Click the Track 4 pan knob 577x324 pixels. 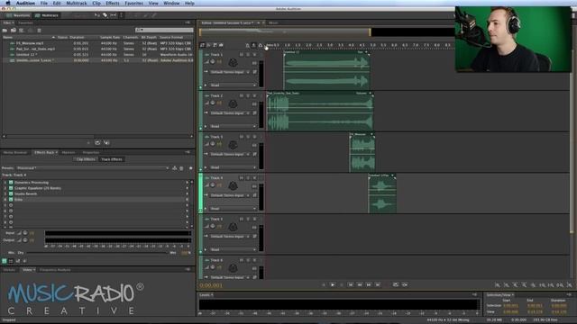click(233, 186)
